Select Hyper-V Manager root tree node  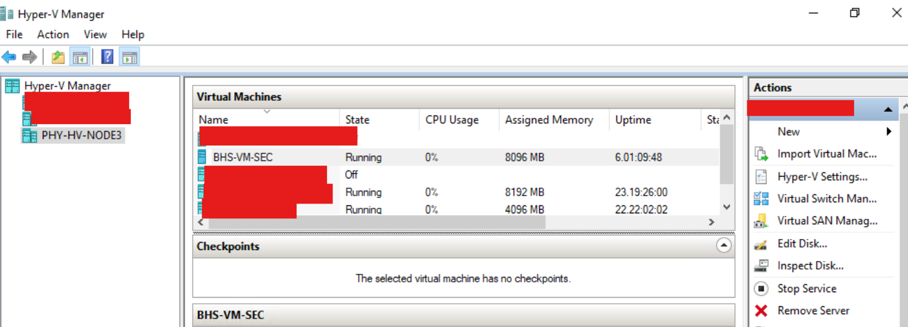click(67, 86)
